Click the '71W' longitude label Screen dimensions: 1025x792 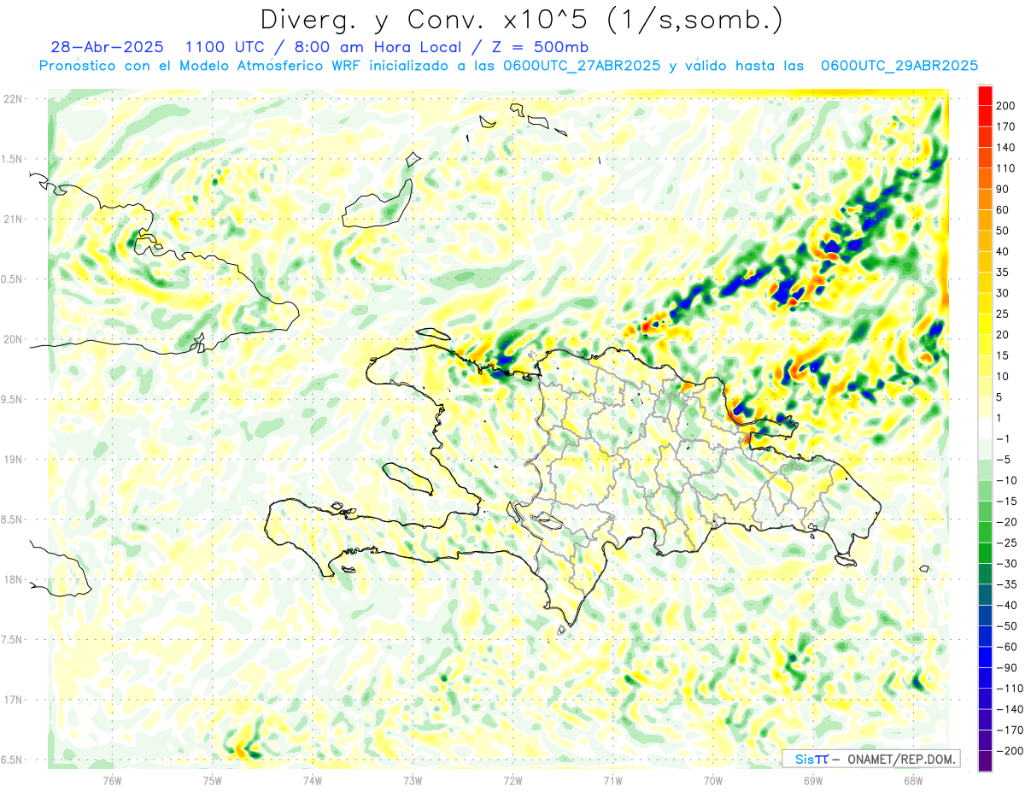612,781
